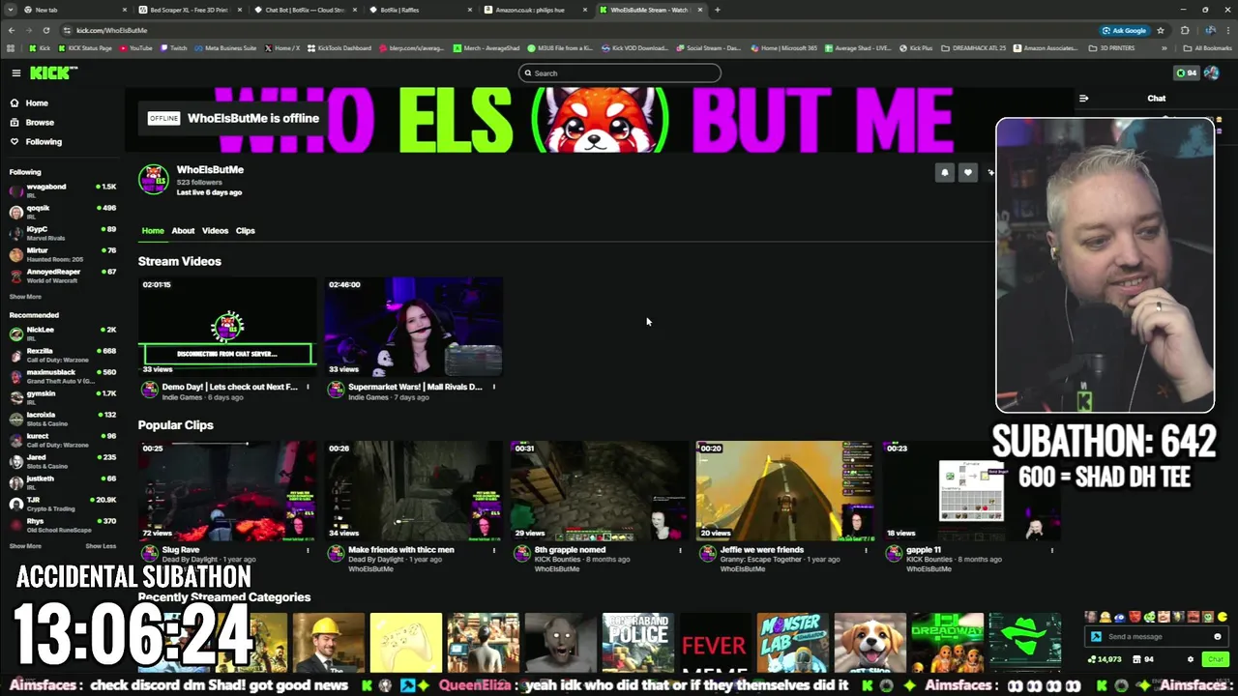This screenshot has width=1238, height=696.
Task: Open channel points balance 14,973
Action: tap(1105, 659)
